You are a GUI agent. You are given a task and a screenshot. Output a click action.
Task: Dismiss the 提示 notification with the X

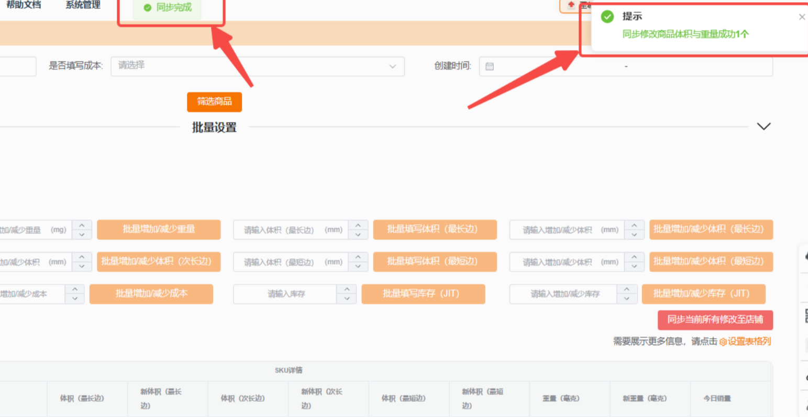[x=802, y=17]
